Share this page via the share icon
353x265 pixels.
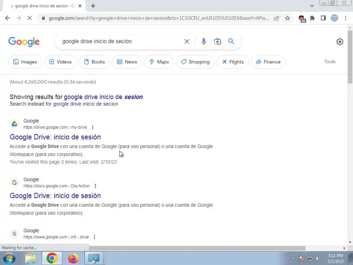[x=276, y=18]
